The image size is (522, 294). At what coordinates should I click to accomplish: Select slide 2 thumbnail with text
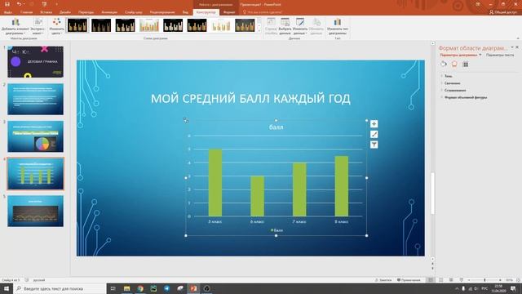(35, 100)
